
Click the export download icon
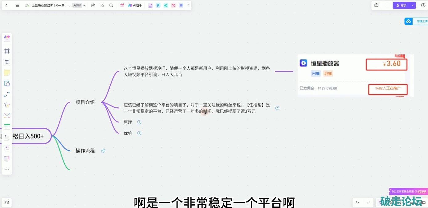[93, 6]
